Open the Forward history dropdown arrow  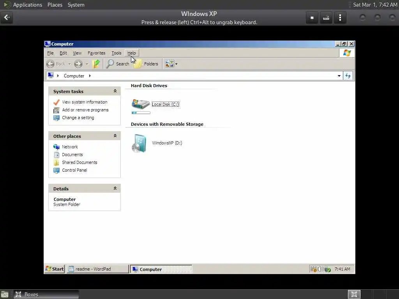pos(87,64)
